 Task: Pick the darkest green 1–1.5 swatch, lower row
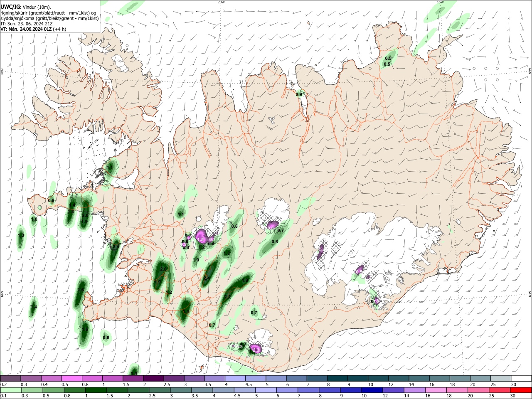95,390
